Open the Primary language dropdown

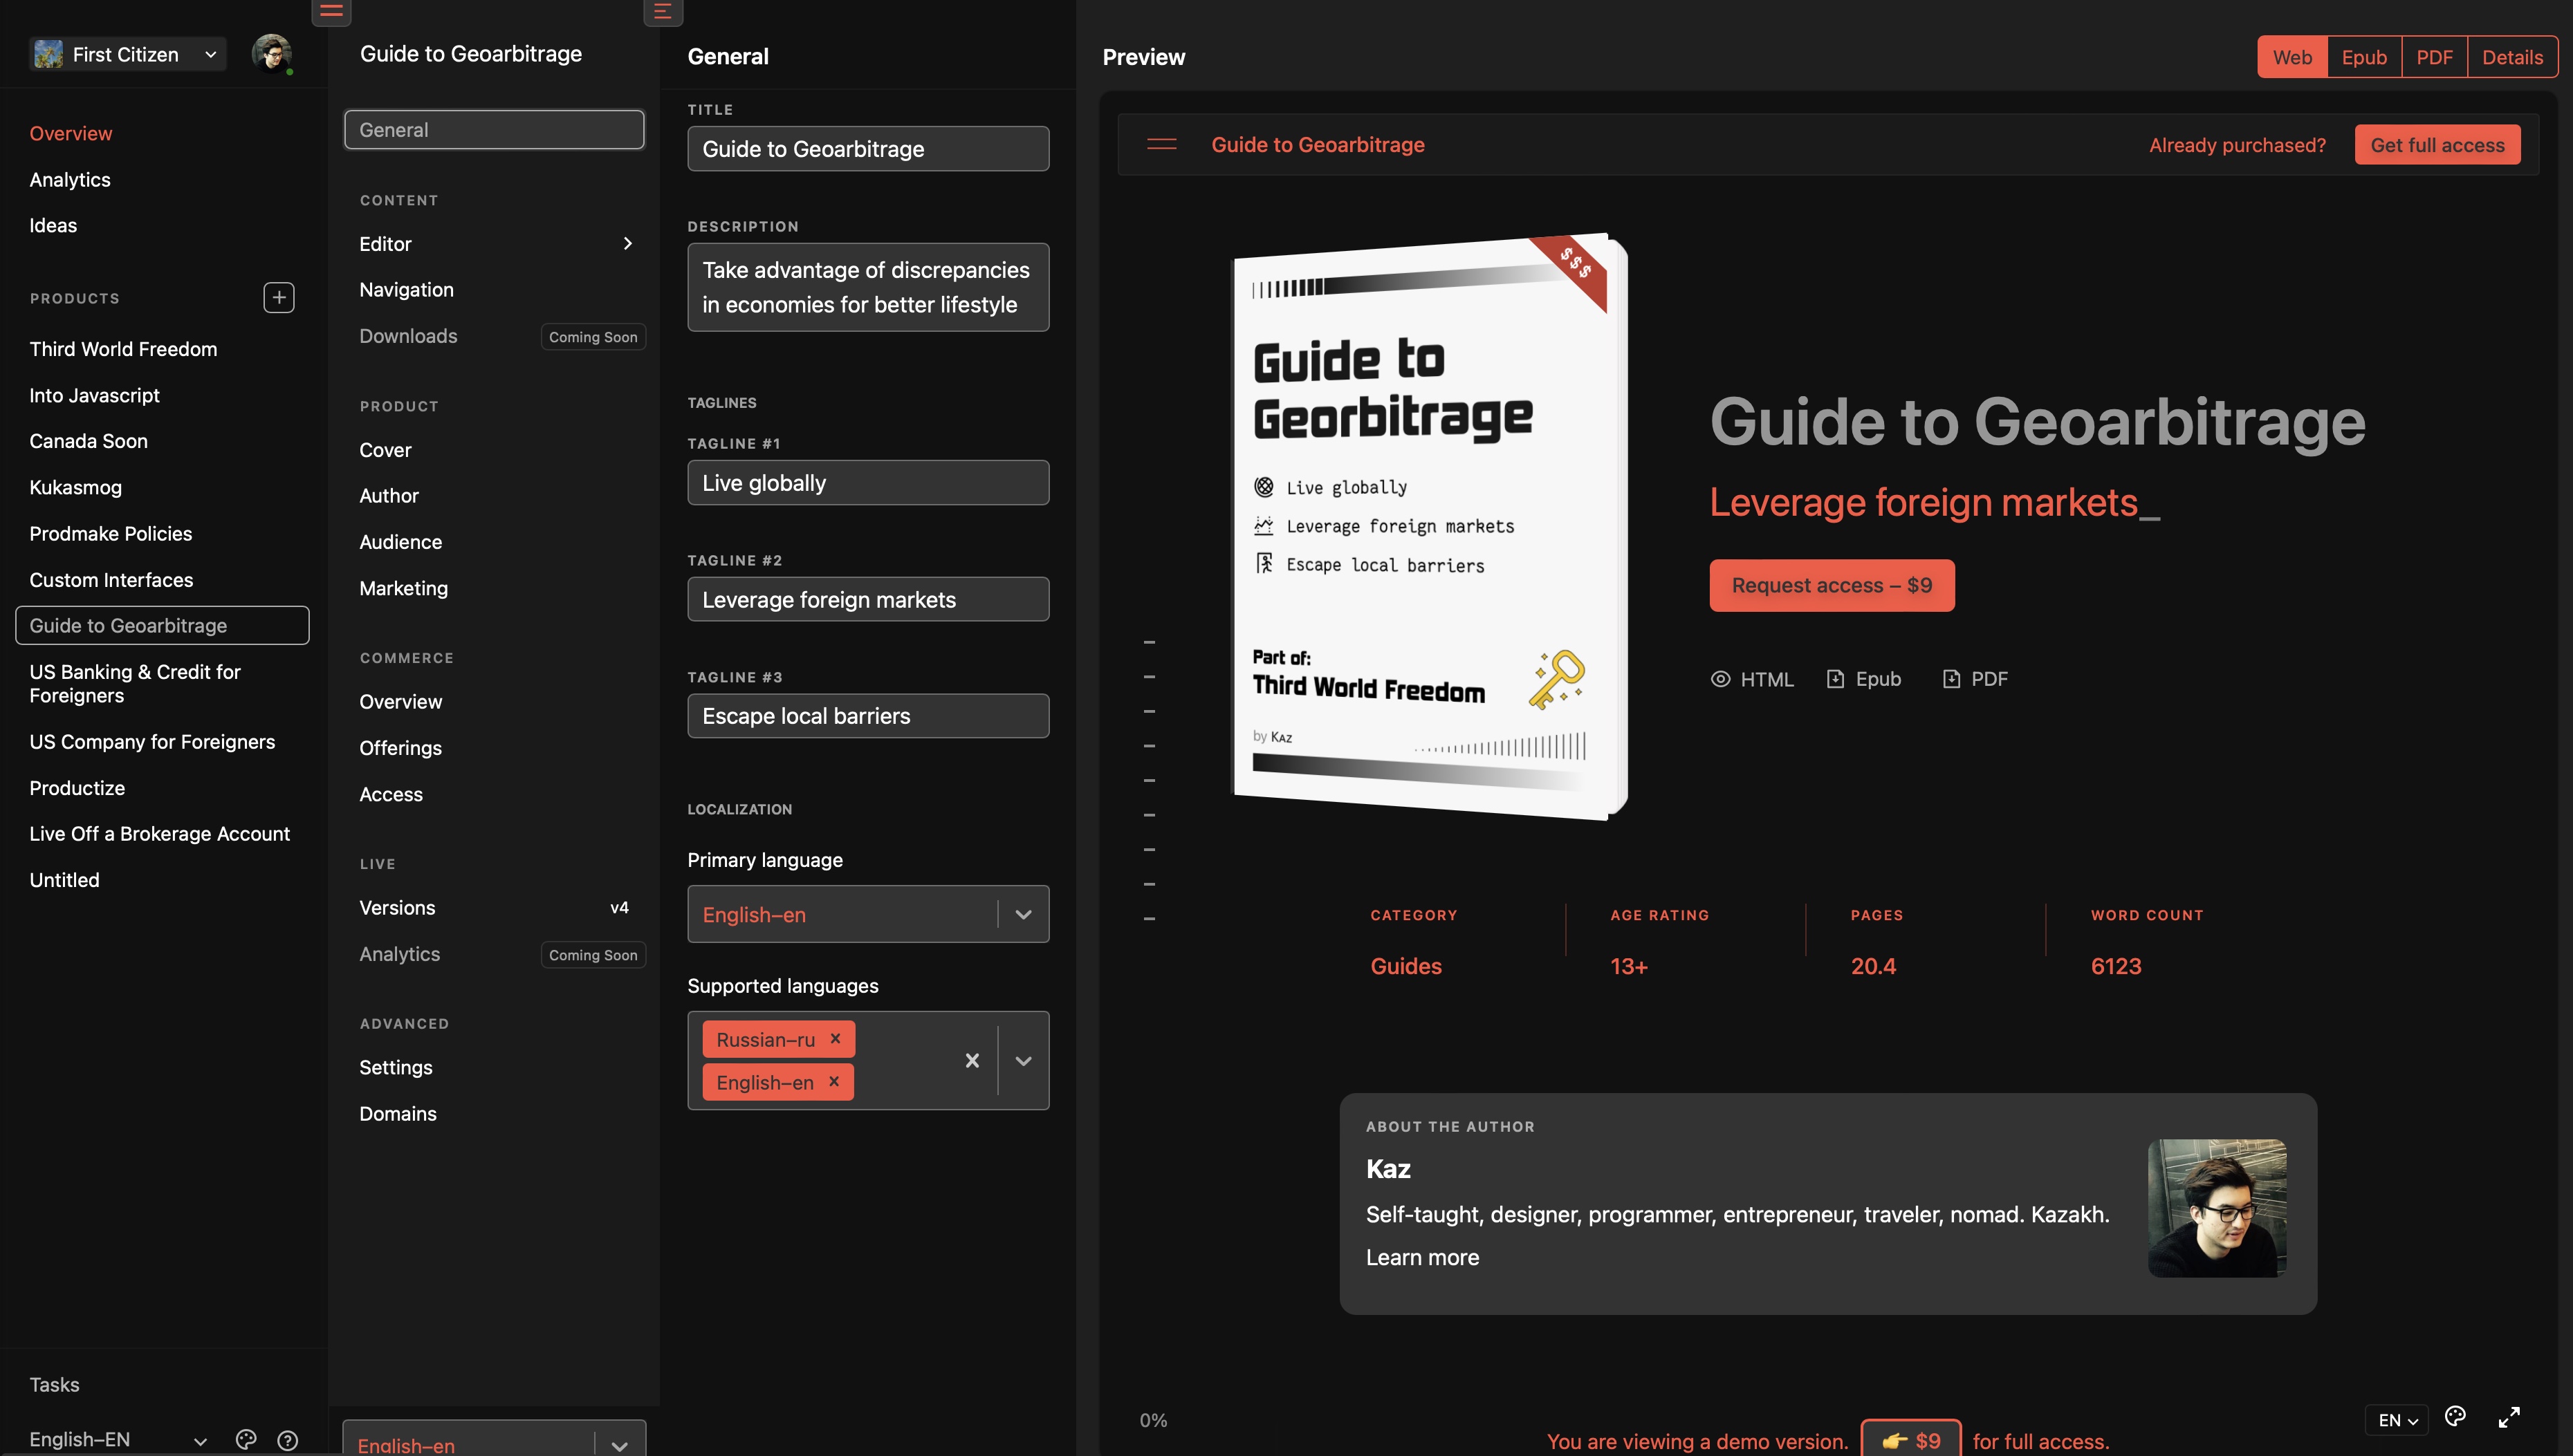pos(1022,914)
